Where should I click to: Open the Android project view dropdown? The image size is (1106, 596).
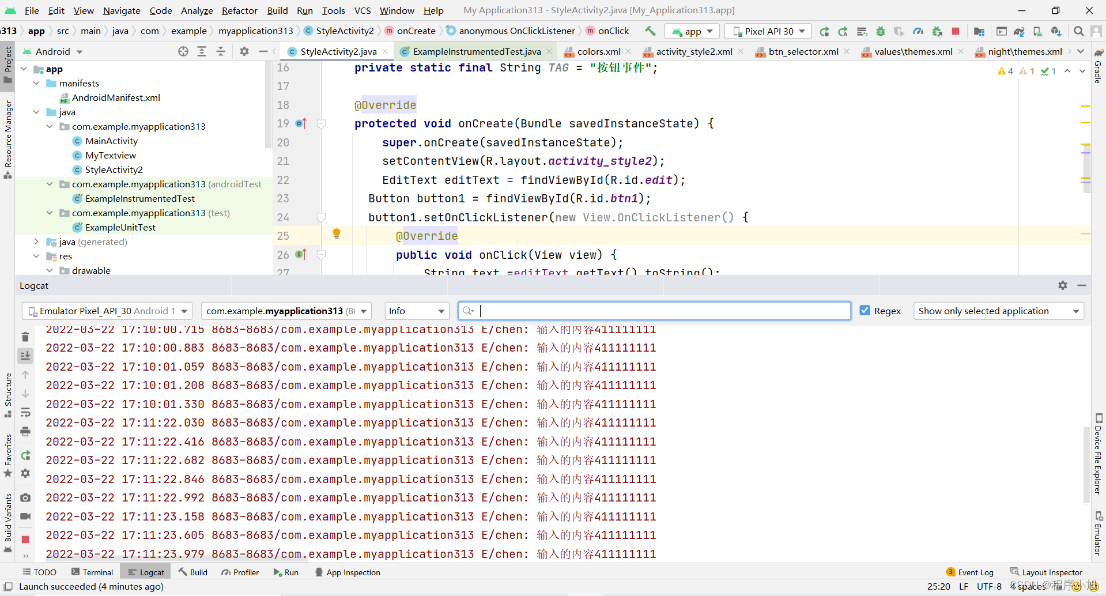click(53, 51)
